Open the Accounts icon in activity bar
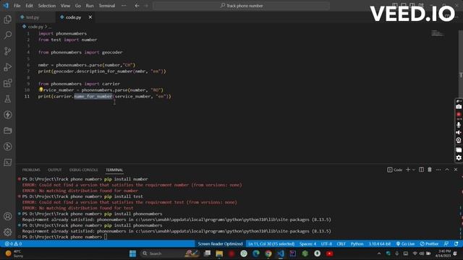This screenshot has height=260, width=463. coord(8,217)
